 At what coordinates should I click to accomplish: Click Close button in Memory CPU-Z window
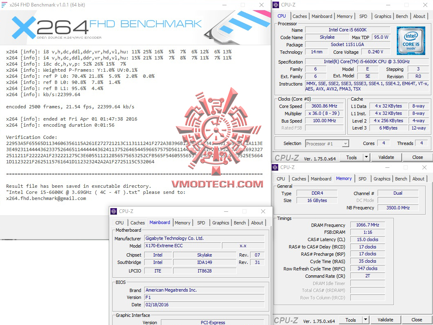click(417, 320)
